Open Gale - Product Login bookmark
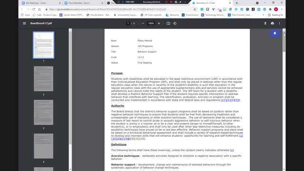 (x=45, y=15)
